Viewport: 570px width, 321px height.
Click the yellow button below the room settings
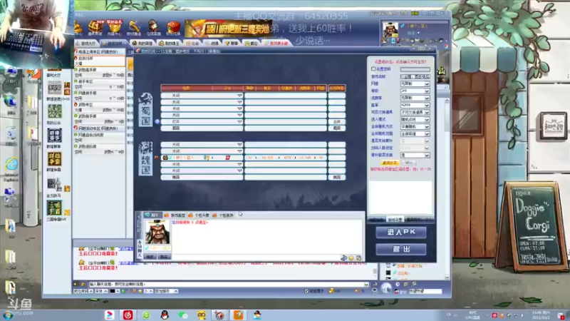(x=390, y=163)
